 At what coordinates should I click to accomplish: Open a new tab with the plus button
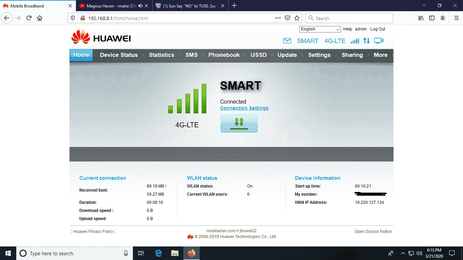pos(234,6)
